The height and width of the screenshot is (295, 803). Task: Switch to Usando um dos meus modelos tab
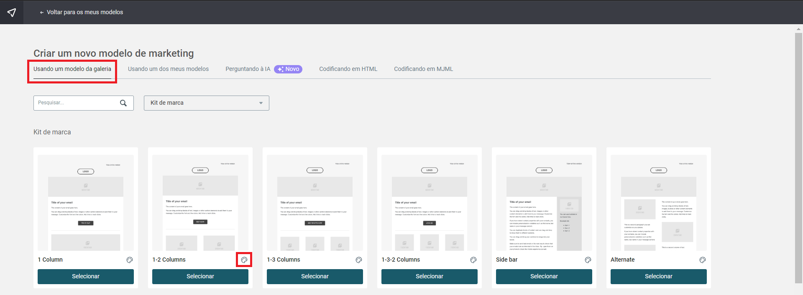(168, 69)
